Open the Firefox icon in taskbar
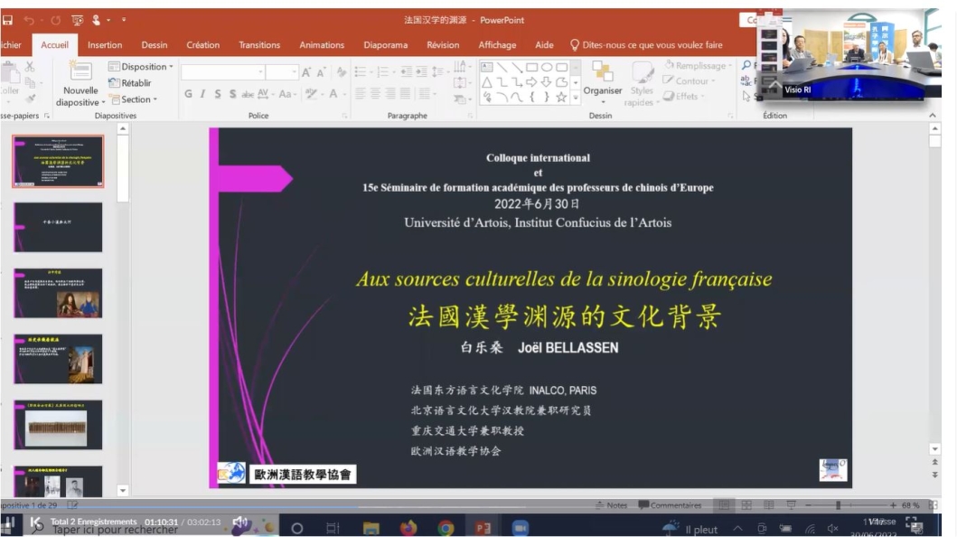The width and height of the screenshot is (957, 537). 408,528
